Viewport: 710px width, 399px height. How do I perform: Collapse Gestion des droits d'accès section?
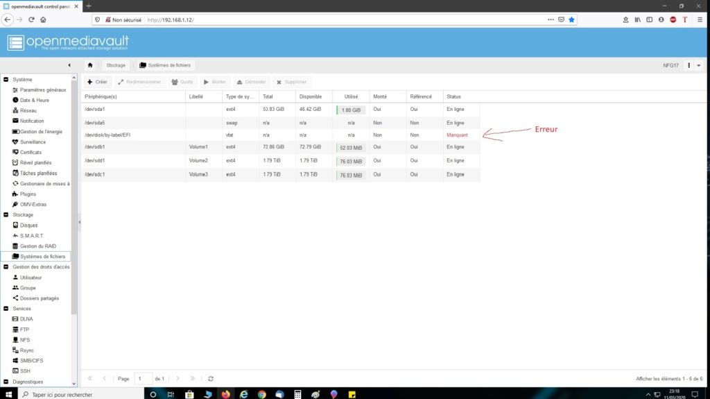coord(6,267)
